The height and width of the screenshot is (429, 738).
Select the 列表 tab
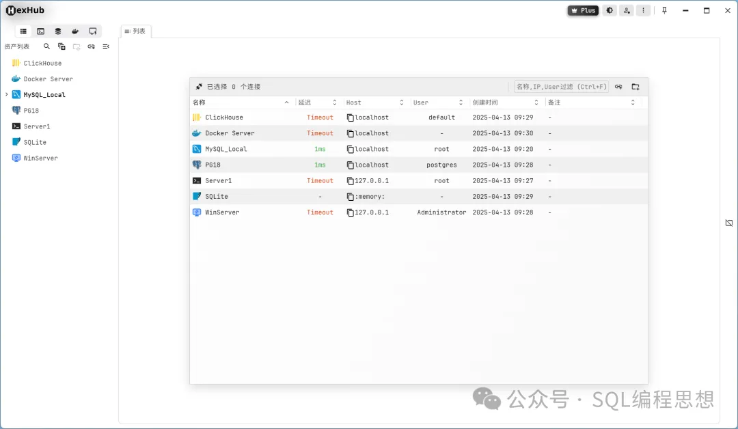[x=135, y=31]
